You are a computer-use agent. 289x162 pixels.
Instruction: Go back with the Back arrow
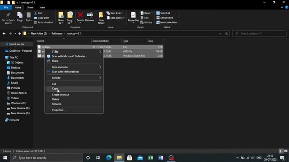4,34
